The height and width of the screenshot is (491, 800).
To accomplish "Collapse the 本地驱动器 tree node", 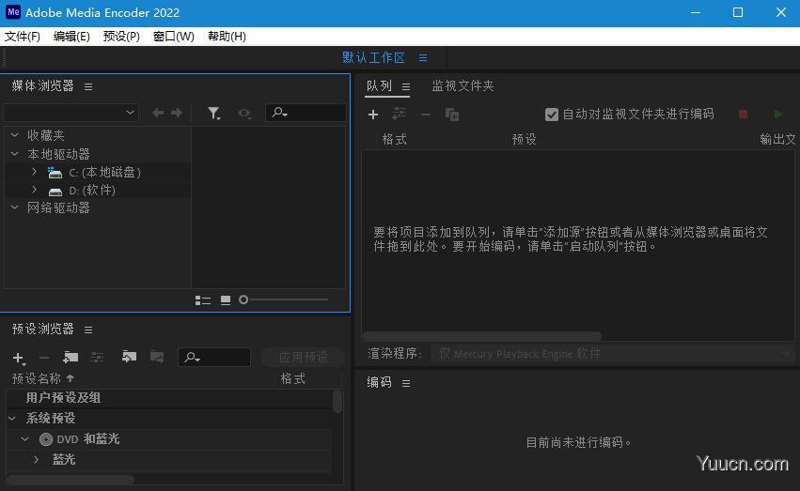I will point(15,153).
